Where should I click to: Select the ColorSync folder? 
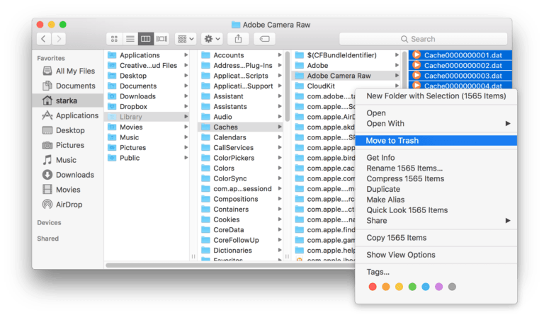[241, 178]
